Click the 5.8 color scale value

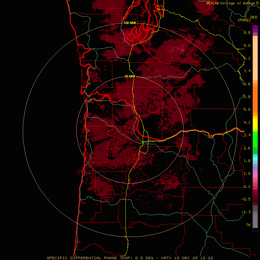(x=247, y=97)
